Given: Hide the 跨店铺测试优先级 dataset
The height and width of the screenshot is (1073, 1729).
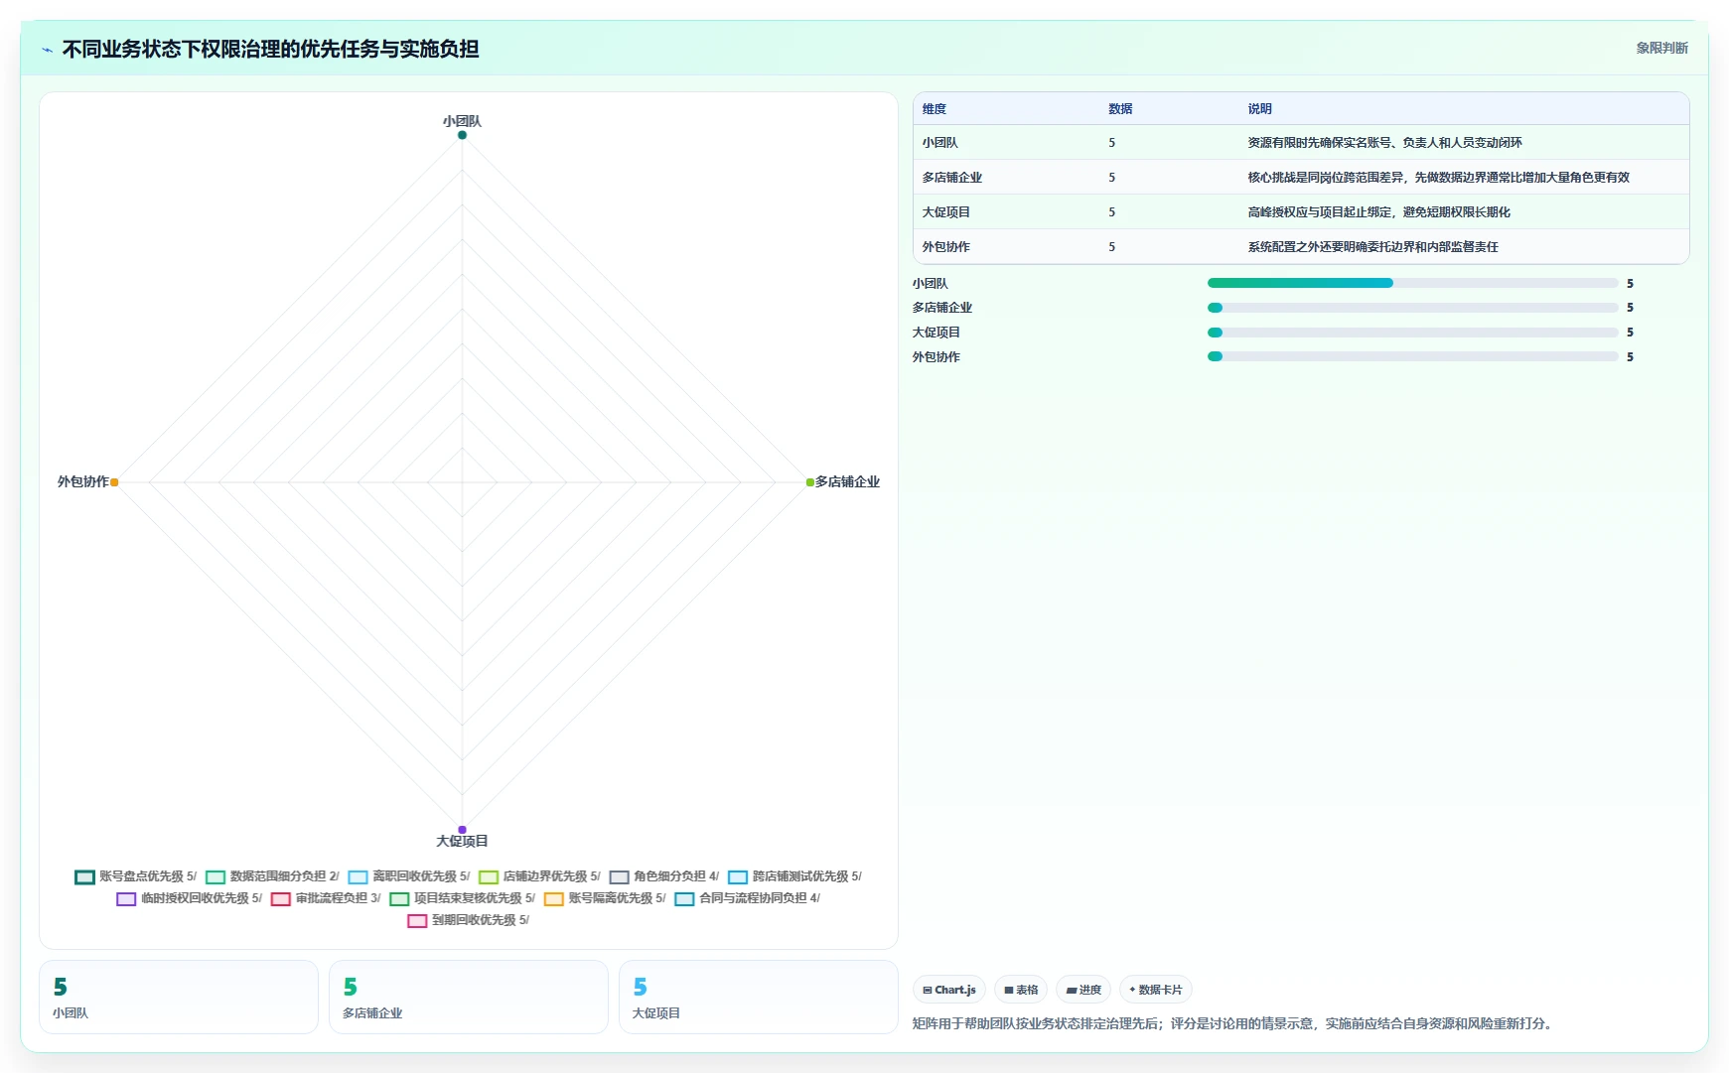Looking at the screenshot, I should click(x=794, y=876).
